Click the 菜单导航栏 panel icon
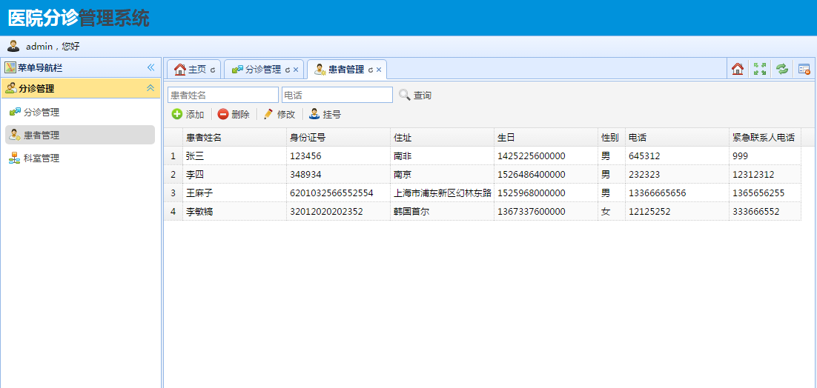The height and width of the screenshot is (388, 817). pos(10,67)
